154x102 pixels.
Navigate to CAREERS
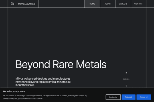123,4
